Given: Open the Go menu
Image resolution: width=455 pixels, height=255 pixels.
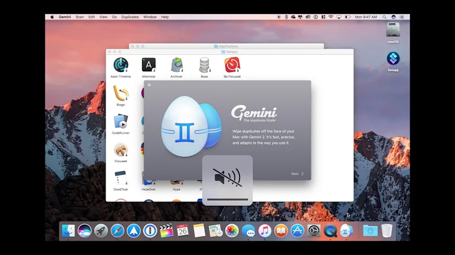Looking at the screenshot, I should pyautogui.click(x=114, y=17).
